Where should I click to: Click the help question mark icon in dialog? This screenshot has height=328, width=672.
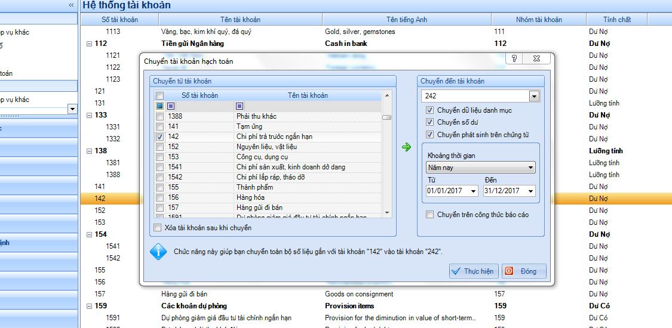(515, 58)
